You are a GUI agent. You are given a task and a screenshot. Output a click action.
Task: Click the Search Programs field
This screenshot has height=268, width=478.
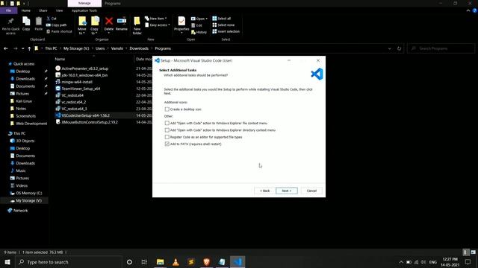pyautogui.click(x=441, y=48)
